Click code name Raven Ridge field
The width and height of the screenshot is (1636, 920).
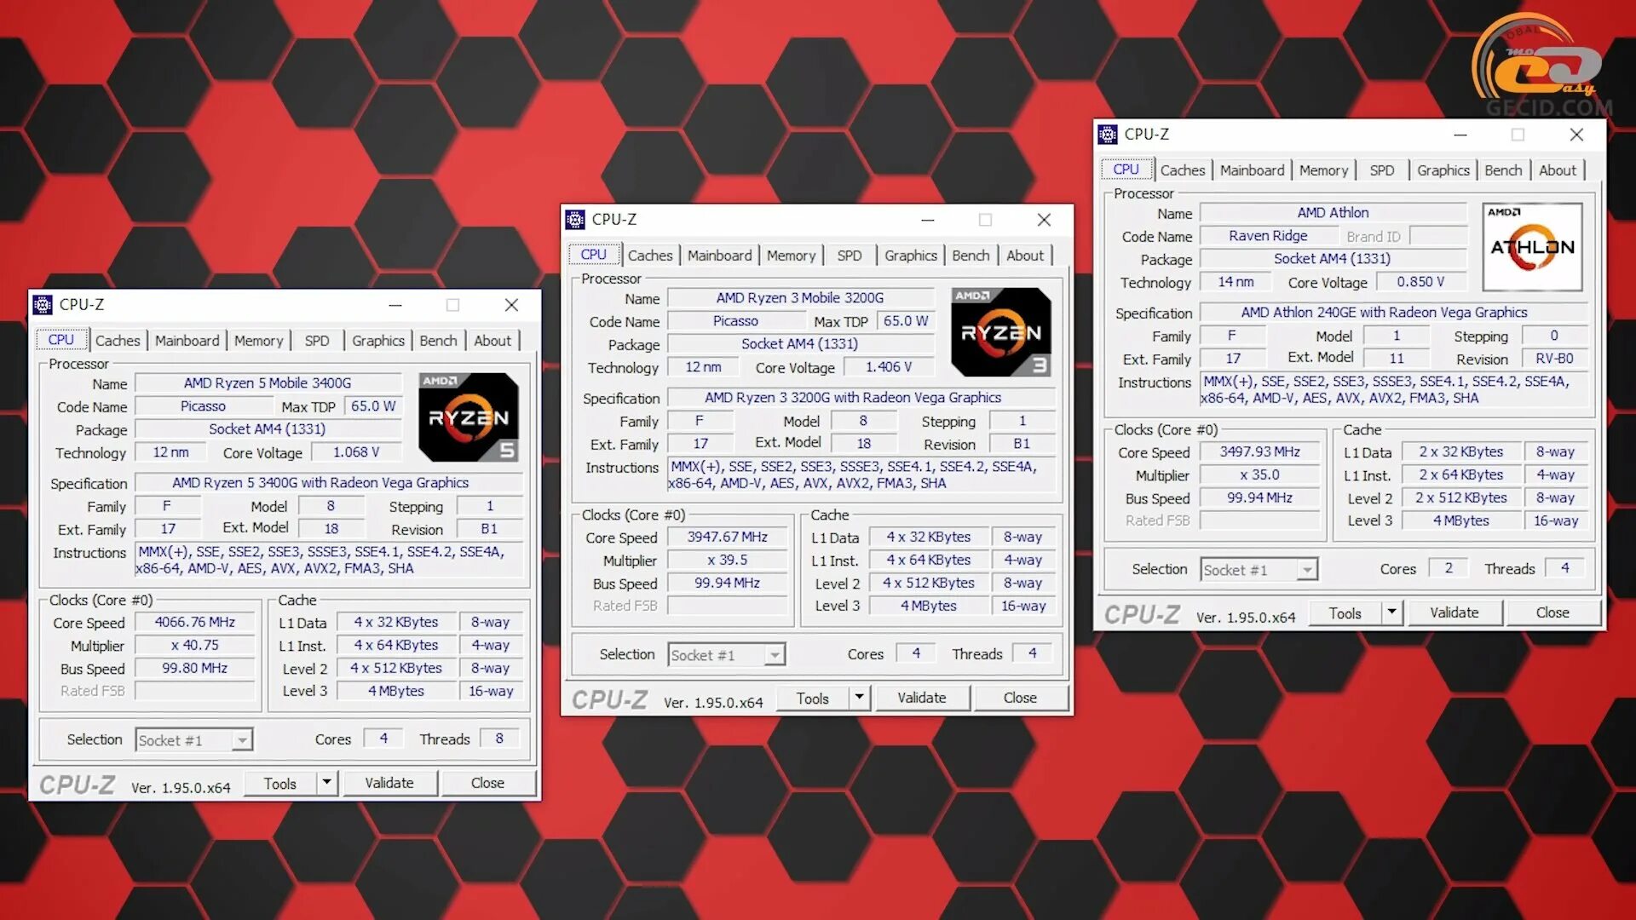coord(1268,236)
